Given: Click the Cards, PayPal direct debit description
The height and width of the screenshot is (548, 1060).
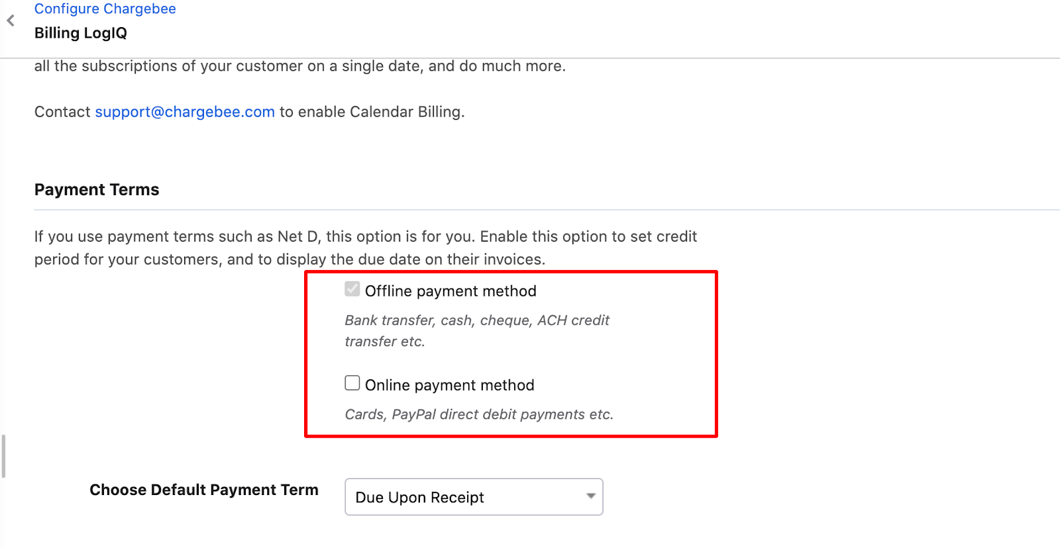Looking at the screenshot, I should click(479, 414).
